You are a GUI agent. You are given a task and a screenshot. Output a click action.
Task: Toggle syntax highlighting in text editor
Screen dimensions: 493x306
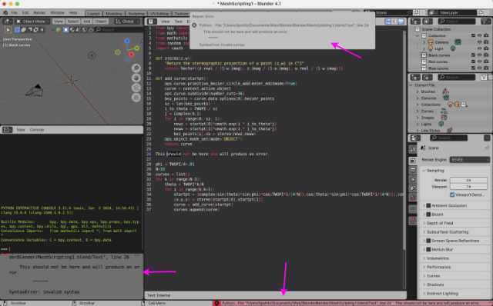[x=401, y=22]
